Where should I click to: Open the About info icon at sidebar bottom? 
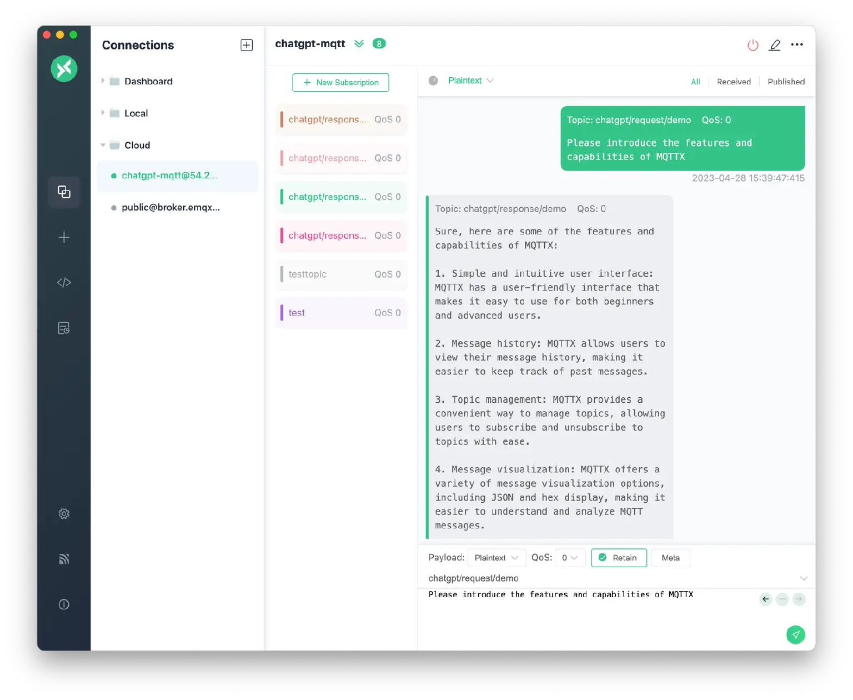64,604
